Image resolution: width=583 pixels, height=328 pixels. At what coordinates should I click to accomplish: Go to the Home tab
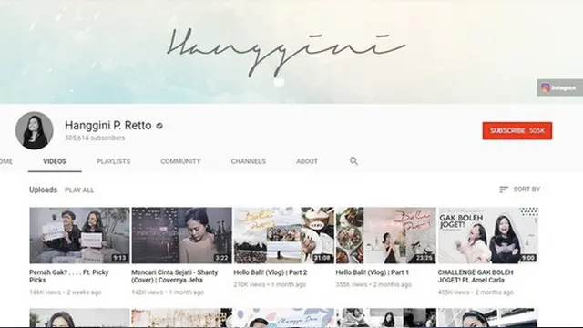click(x=6, y=161)
